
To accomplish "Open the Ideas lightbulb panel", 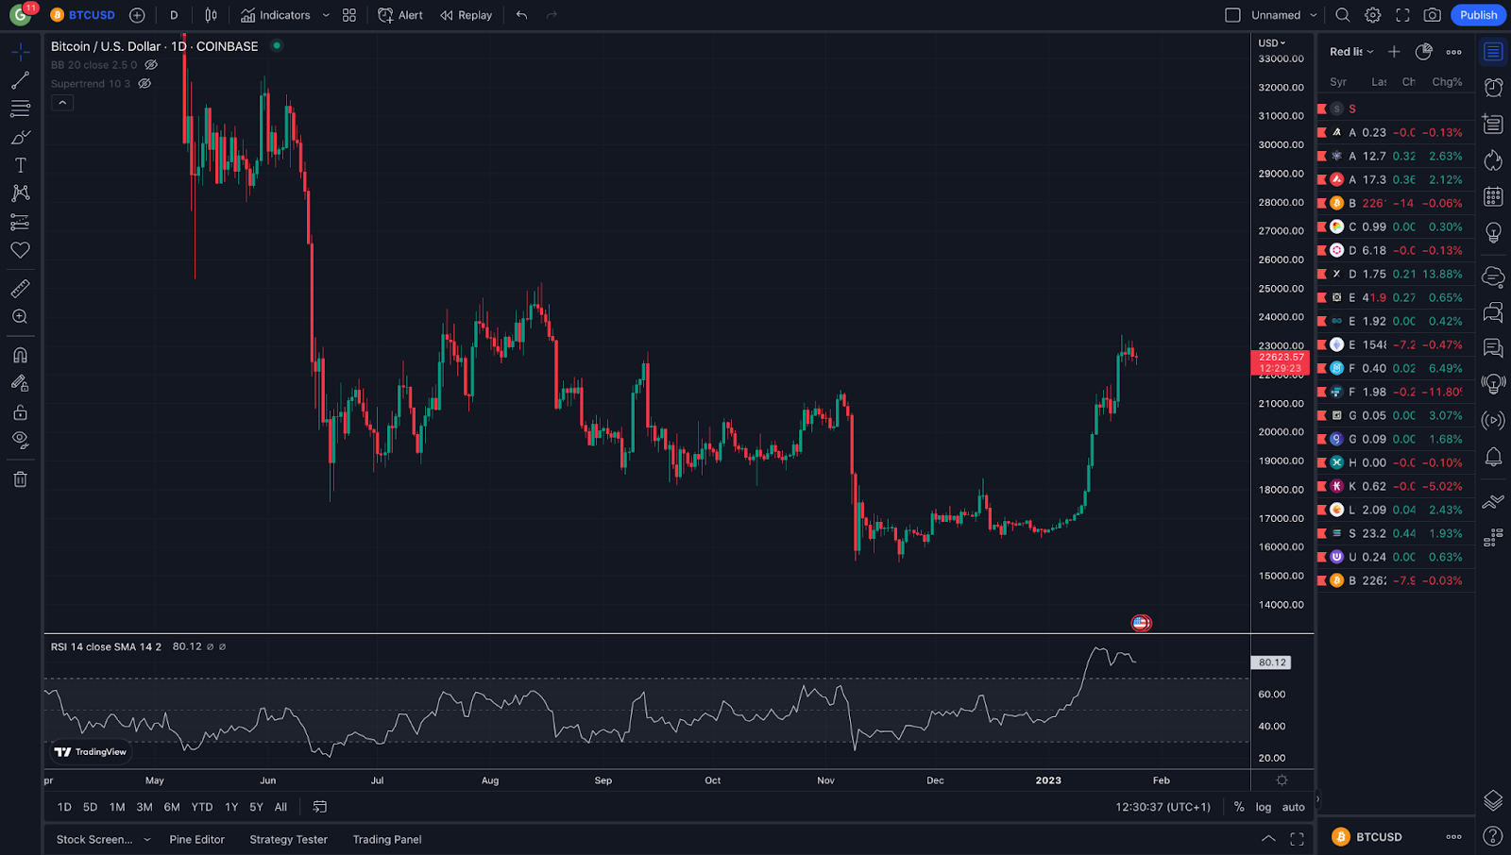I will [1493, 232].
